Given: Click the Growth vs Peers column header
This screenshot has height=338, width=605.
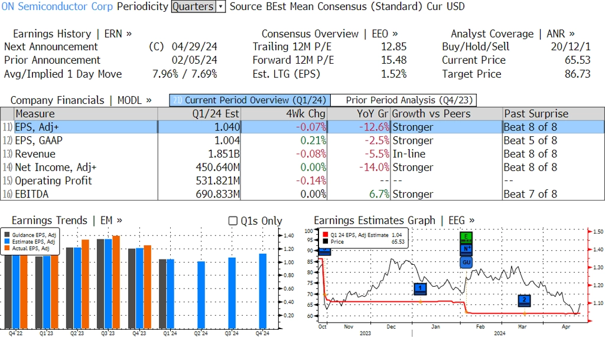Looking at the screenshot, I should [x=447, y=114].
